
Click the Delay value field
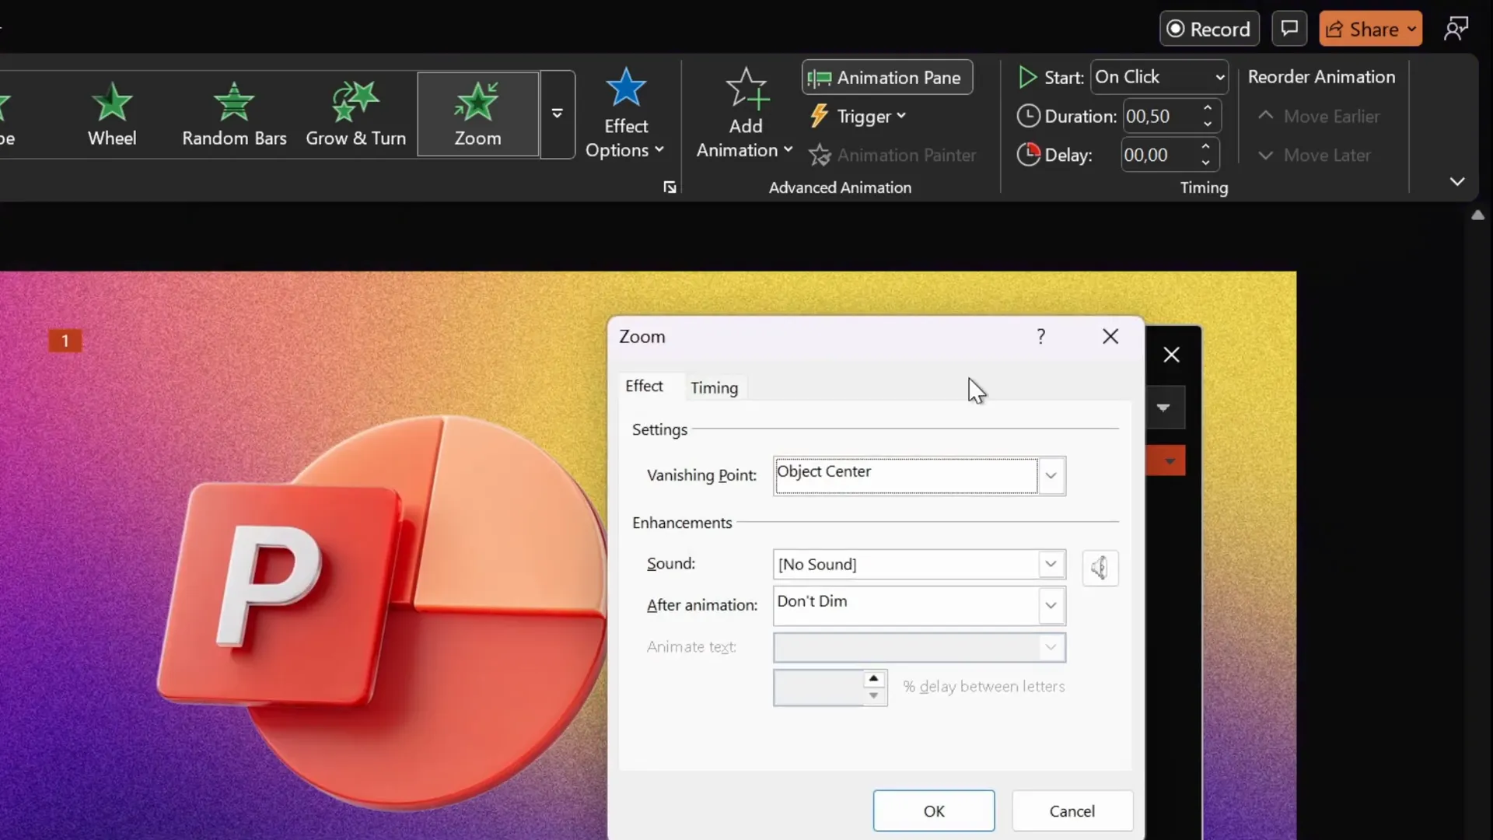pos(1157,155)
